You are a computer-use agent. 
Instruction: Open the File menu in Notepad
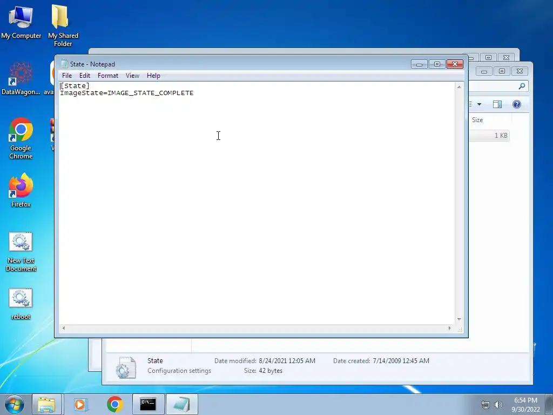[66, 76]
